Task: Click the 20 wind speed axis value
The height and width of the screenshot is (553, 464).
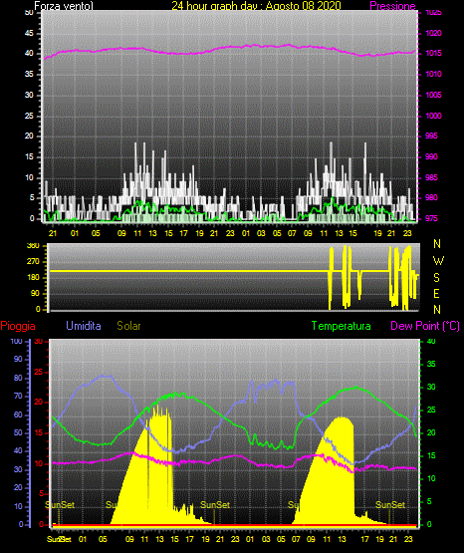Action: pos(29,137)
